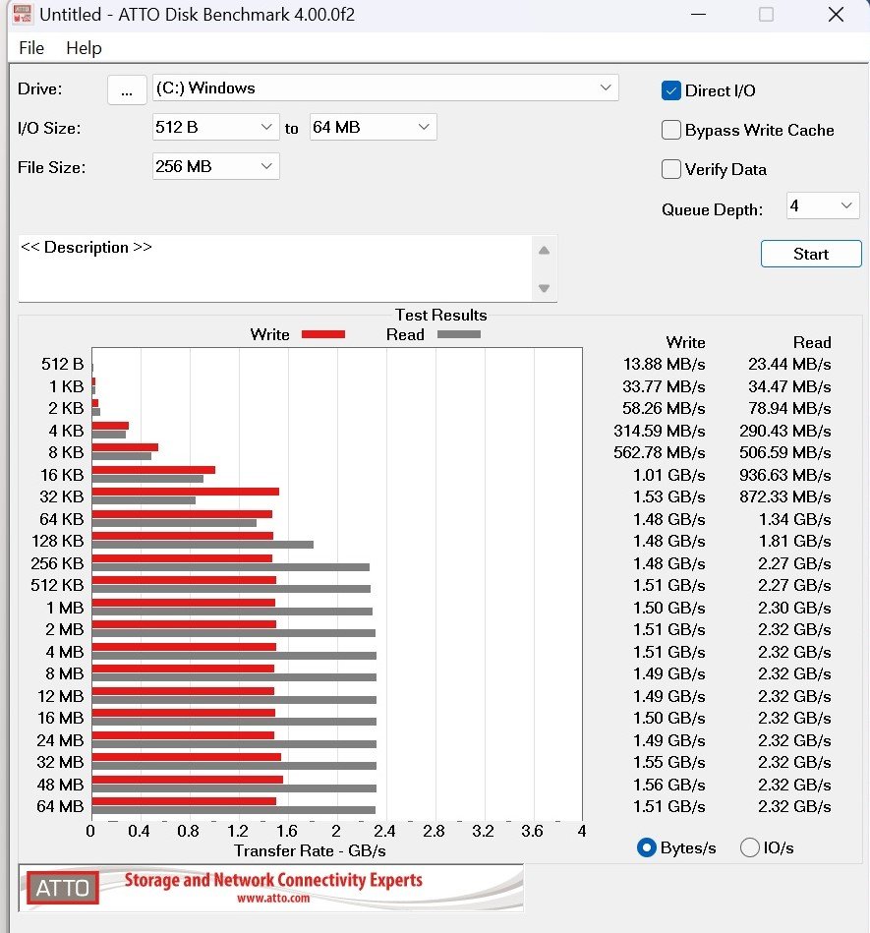Click the 1.53 GB/s write result
This screenshot has width=870, height=933.
coord(669,496)
